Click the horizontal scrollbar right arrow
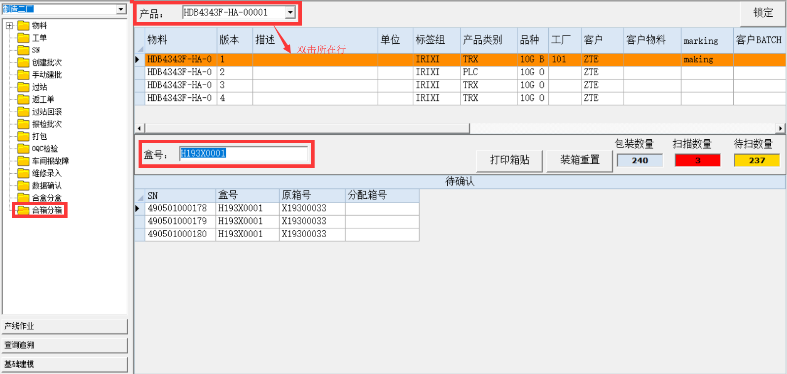The width and height of the screenshot is (787, 374). point(780,128)
